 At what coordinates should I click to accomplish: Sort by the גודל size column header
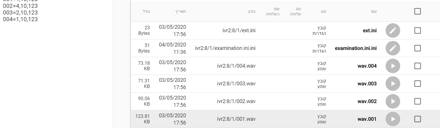coord(146,12)
